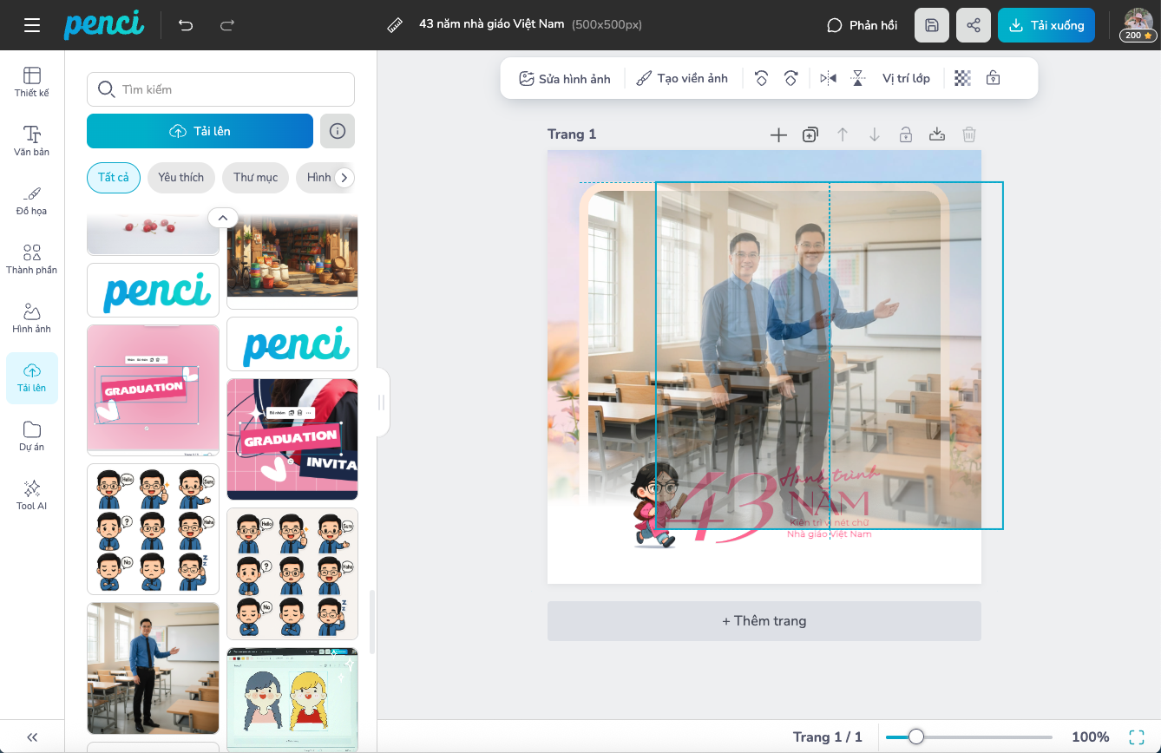Toggle the layer lock in toolbar
Screen dimensions: 1161x753
click(994, 79)
